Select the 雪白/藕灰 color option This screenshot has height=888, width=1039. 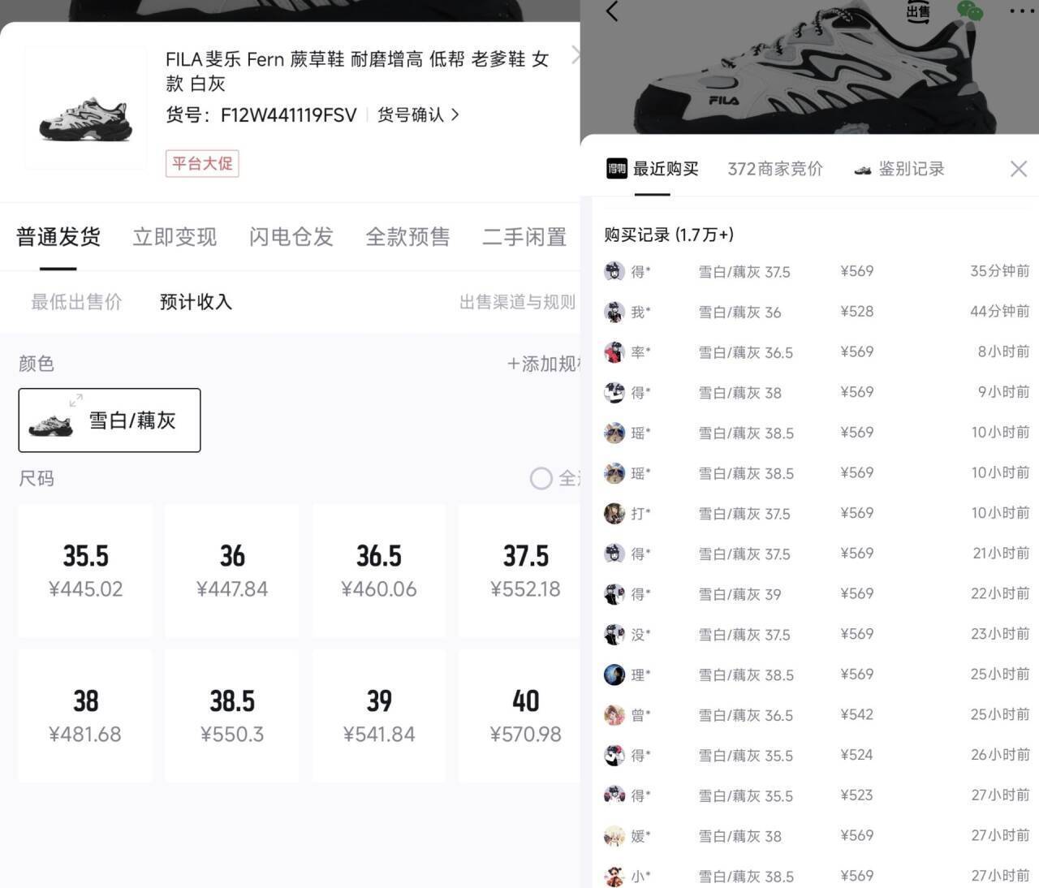click(x=110, y=420)
